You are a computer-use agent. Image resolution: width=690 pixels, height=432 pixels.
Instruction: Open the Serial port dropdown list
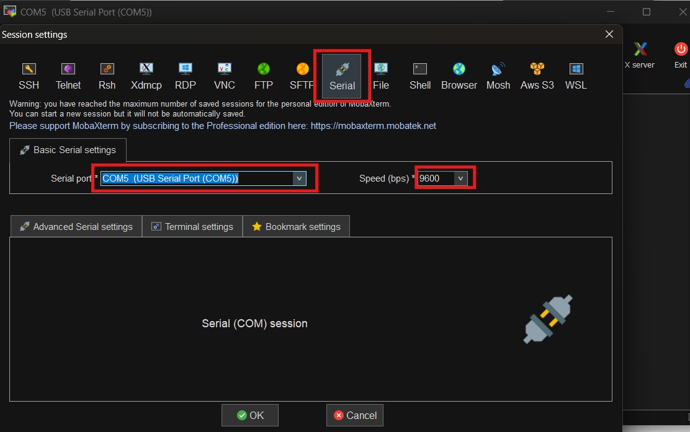299,179
